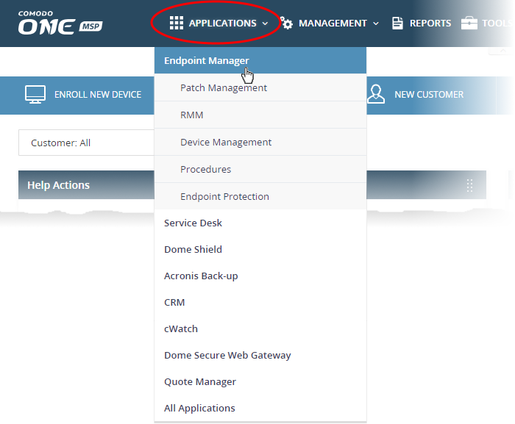The height and width of the screenshot is (424, 515).
Task: Open the Reports menu
Action: click(x=422, y=23)
